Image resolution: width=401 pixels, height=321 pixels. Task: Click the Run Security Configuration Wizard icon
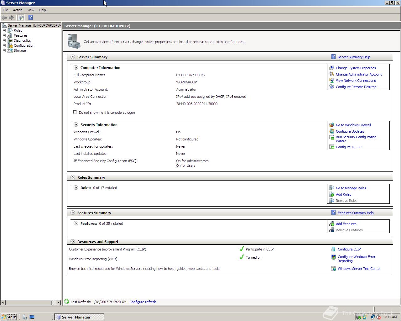coord(332,137)
